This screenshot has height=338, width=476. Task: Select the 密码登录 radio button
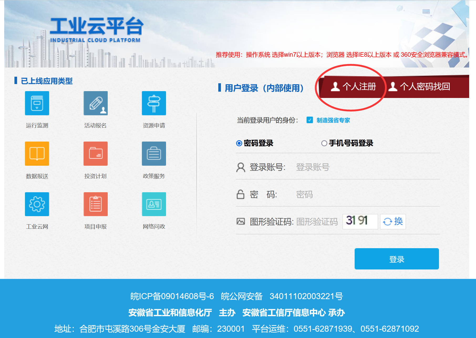click(239, 143)
